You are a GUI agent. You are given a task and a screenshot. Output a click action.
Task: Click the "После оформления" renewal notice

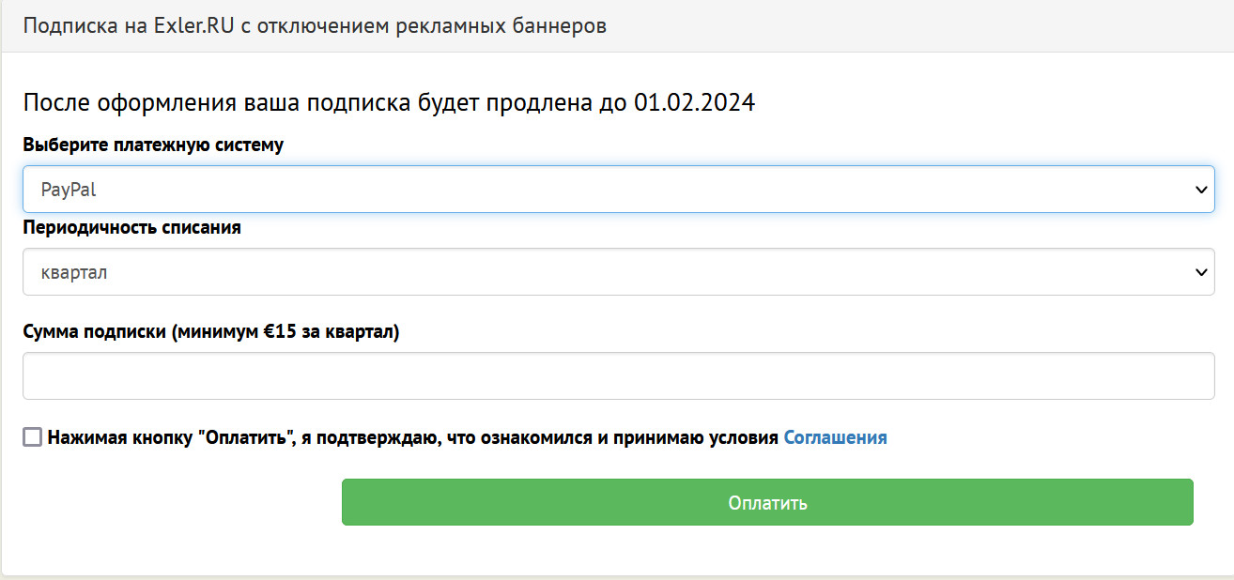(x=389, y=102)
